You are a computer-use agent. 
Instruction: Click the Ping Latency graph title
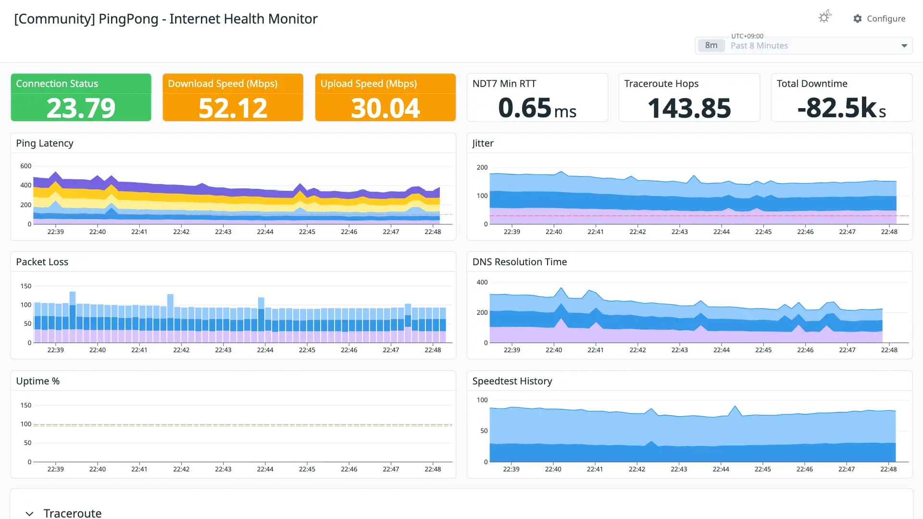[x=45, y=143]
